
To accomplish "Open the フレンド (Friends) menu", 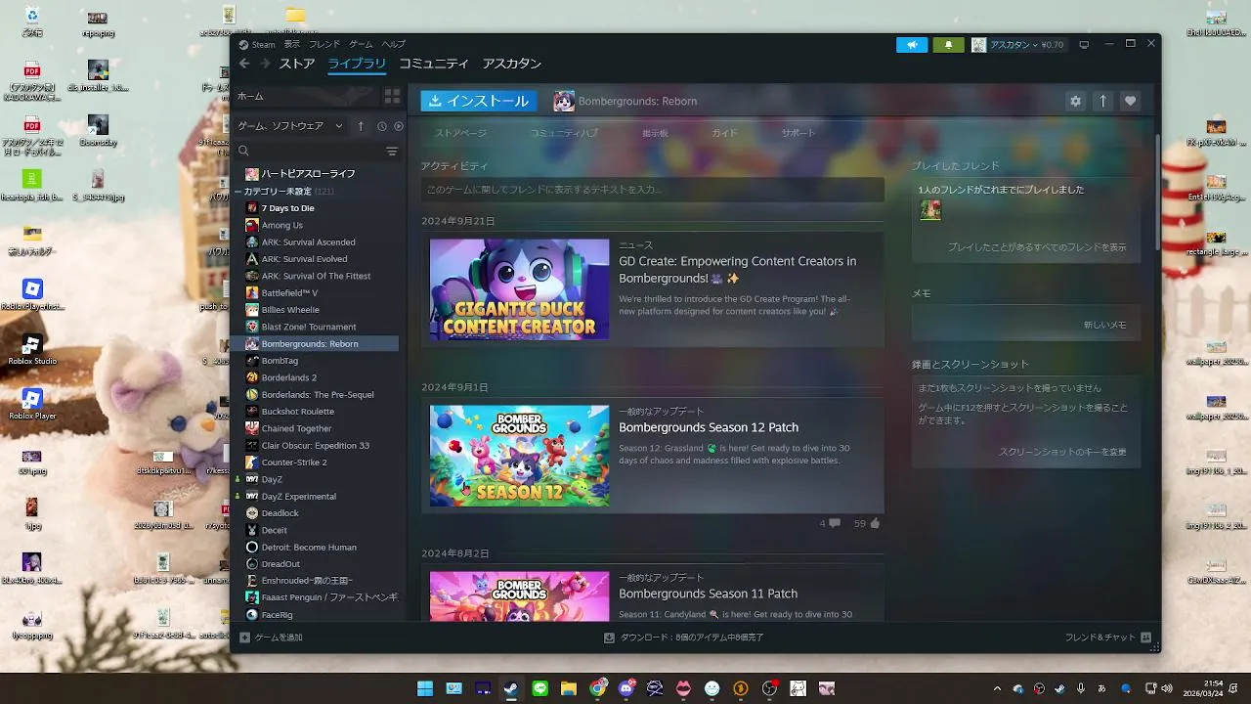I will click(324, 45).
